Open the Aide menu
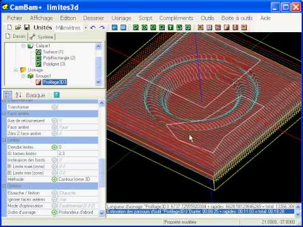This screenshot has height=227, width=303. pyautogui.click(x=265, y=18)
